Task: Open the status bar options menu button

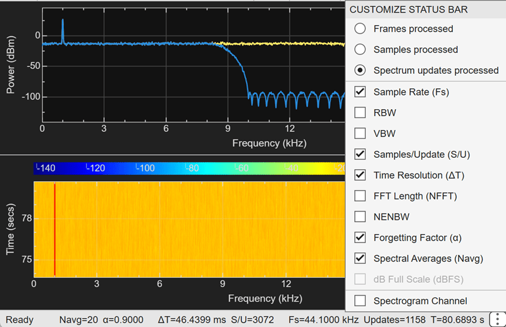Action: coord(497,319)
